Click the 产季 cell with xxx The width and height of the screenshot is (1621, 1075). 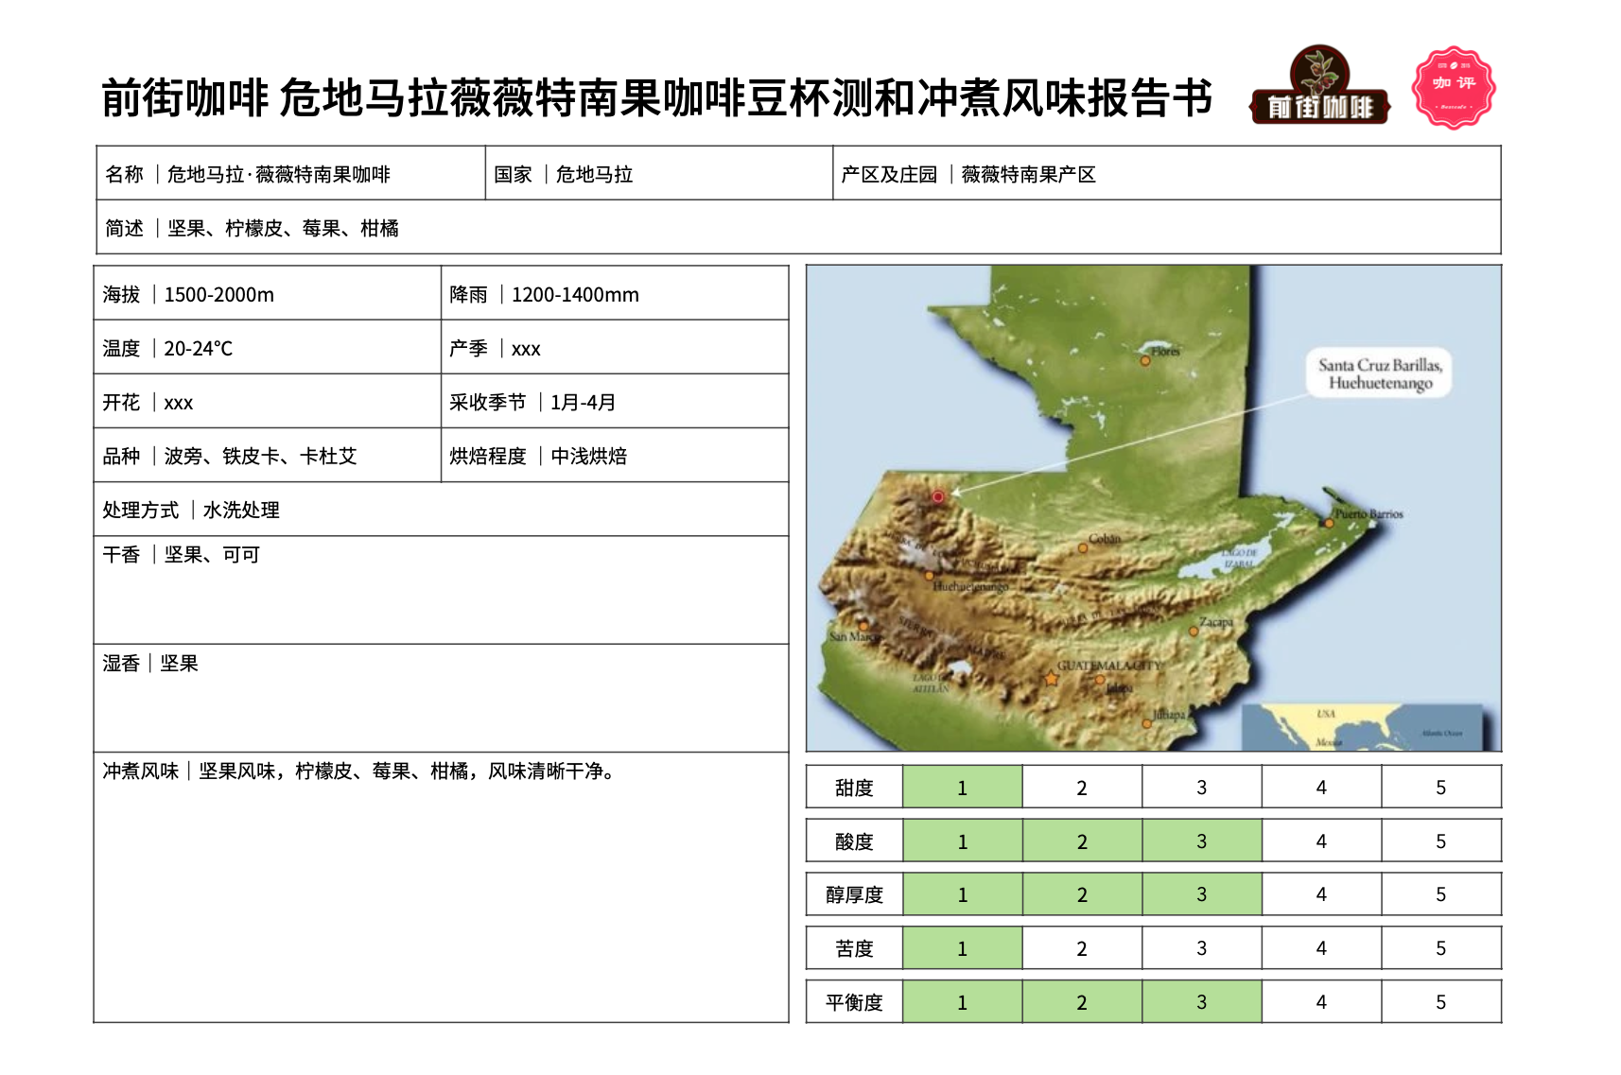(615, 347)
